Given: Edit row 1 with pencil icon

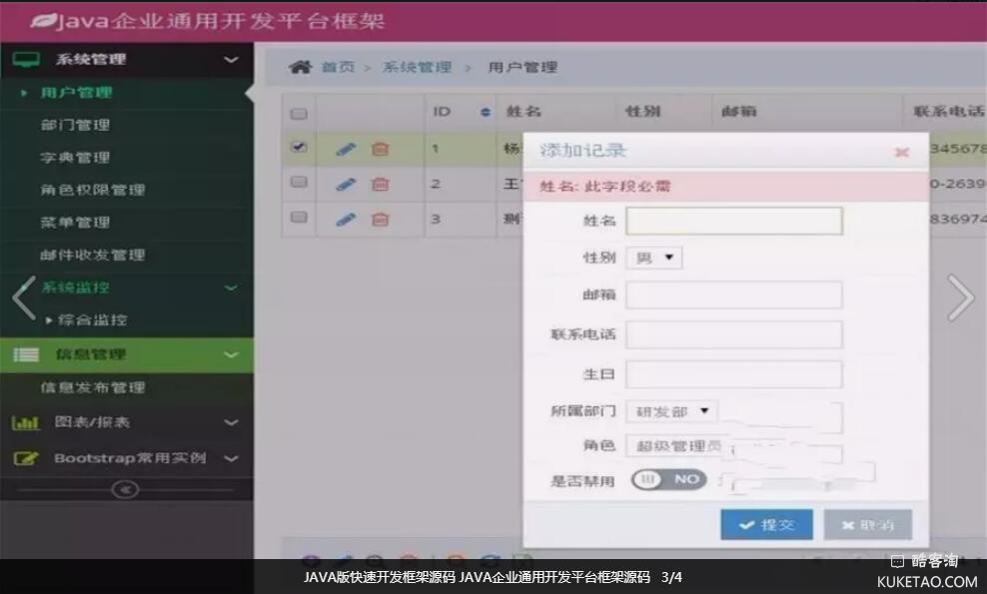Looking at the screenshot, I should (x=346, y=149).
